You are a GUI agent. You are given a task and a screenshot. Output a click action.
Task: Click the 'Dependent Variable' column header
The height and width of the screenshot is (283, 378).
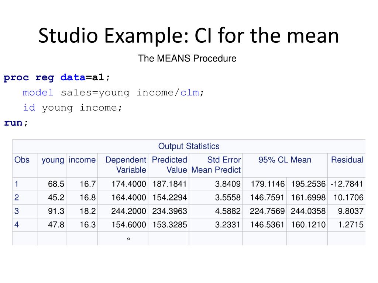tap(126, 165)
